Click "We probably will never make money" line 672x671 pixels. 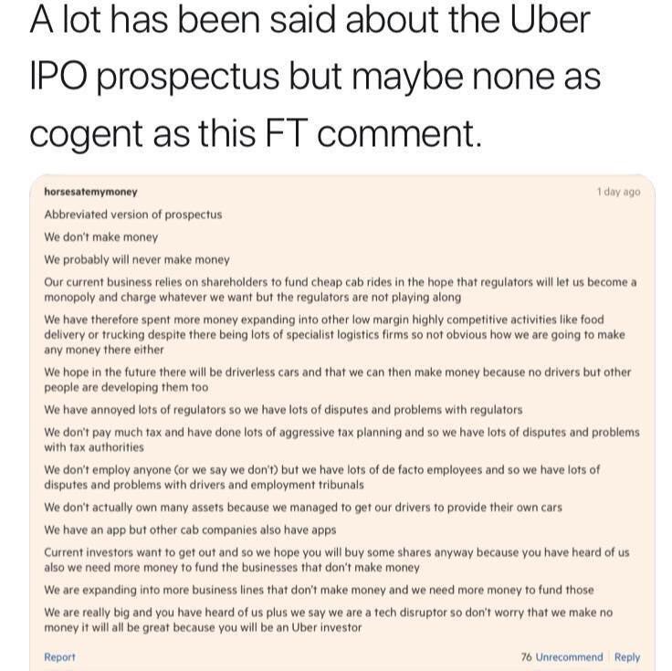[x=137, y=259]
